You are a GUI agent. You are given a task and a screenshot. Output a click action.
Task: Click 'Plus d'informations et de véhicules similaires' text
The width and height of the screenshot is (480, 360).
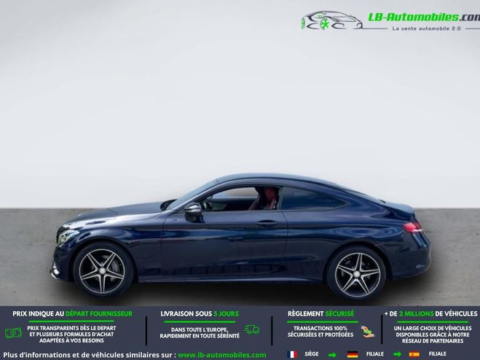(90, 355)
